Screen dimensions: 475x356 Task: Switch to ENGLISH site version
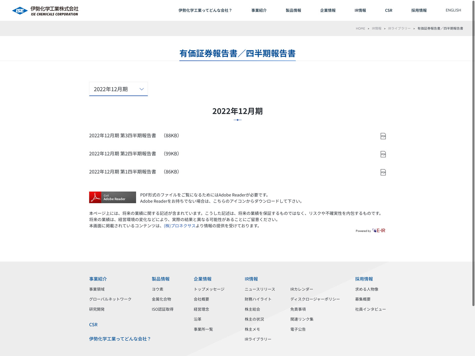(453, 10)
